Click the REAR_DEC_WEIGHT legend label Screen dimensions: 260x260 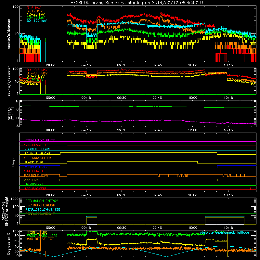[40, 214]
